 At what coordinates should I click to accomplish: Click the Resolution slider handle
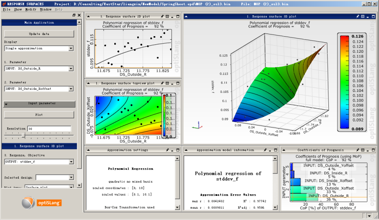click(24, 136)
